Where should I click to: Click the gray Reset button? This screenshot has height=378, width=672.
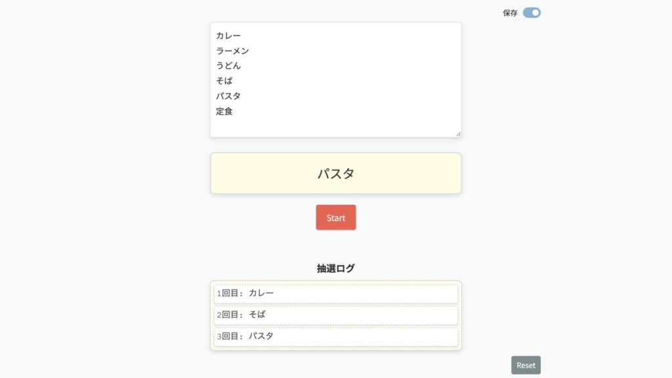[x=526, y=365]
